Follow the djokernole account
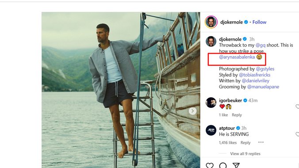This screenshot has height=168, width=299. point(259,22)
